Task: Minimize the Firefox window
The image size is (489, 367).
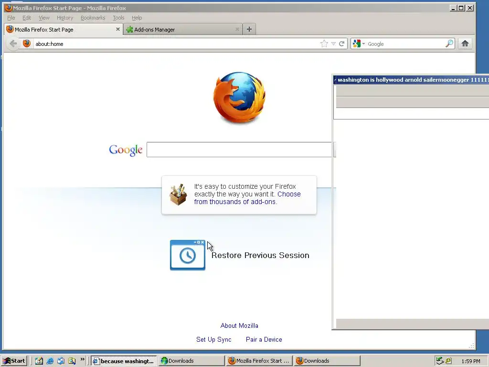Action: (453, 8)
